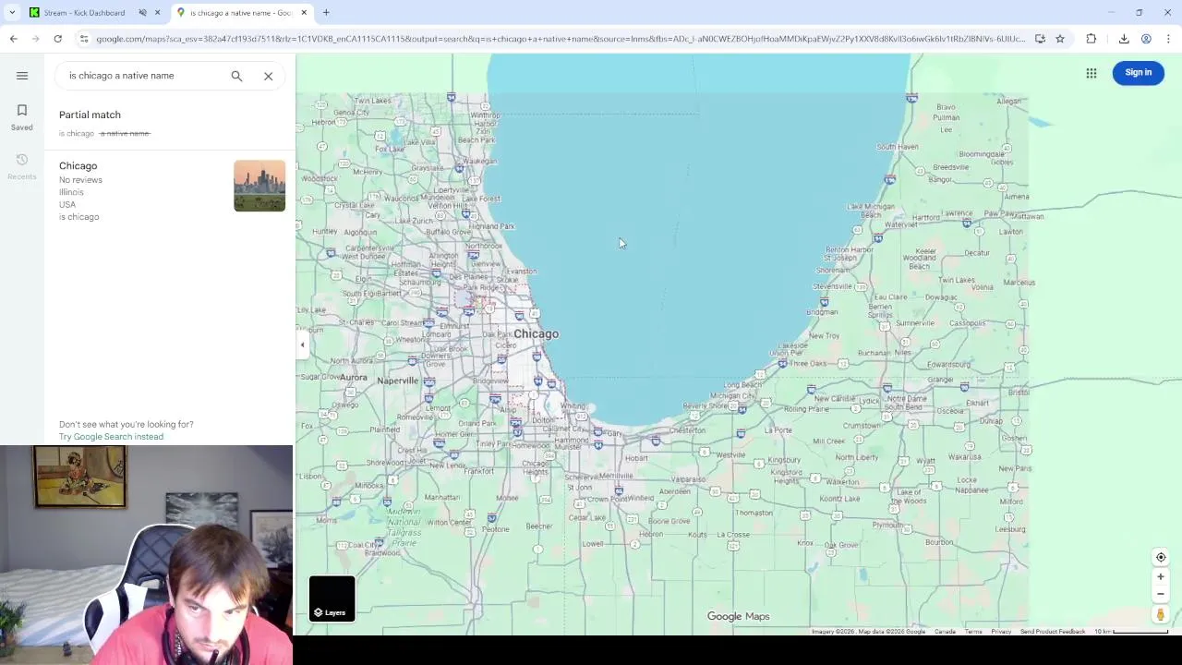Go back in browser history
The image size is (1182, 665).
(x=13, y=39)
